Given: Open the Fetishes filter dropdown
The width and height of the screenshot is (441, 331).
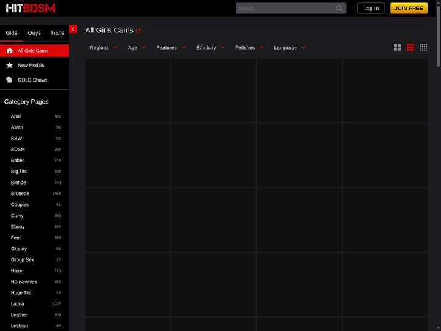Looking at the screenshot, I should pyautogui.click(x=249, y=48).
